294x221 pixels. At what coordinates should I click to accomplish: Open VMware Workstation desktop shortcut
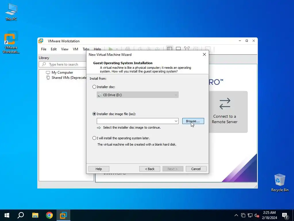click(11, 42)
